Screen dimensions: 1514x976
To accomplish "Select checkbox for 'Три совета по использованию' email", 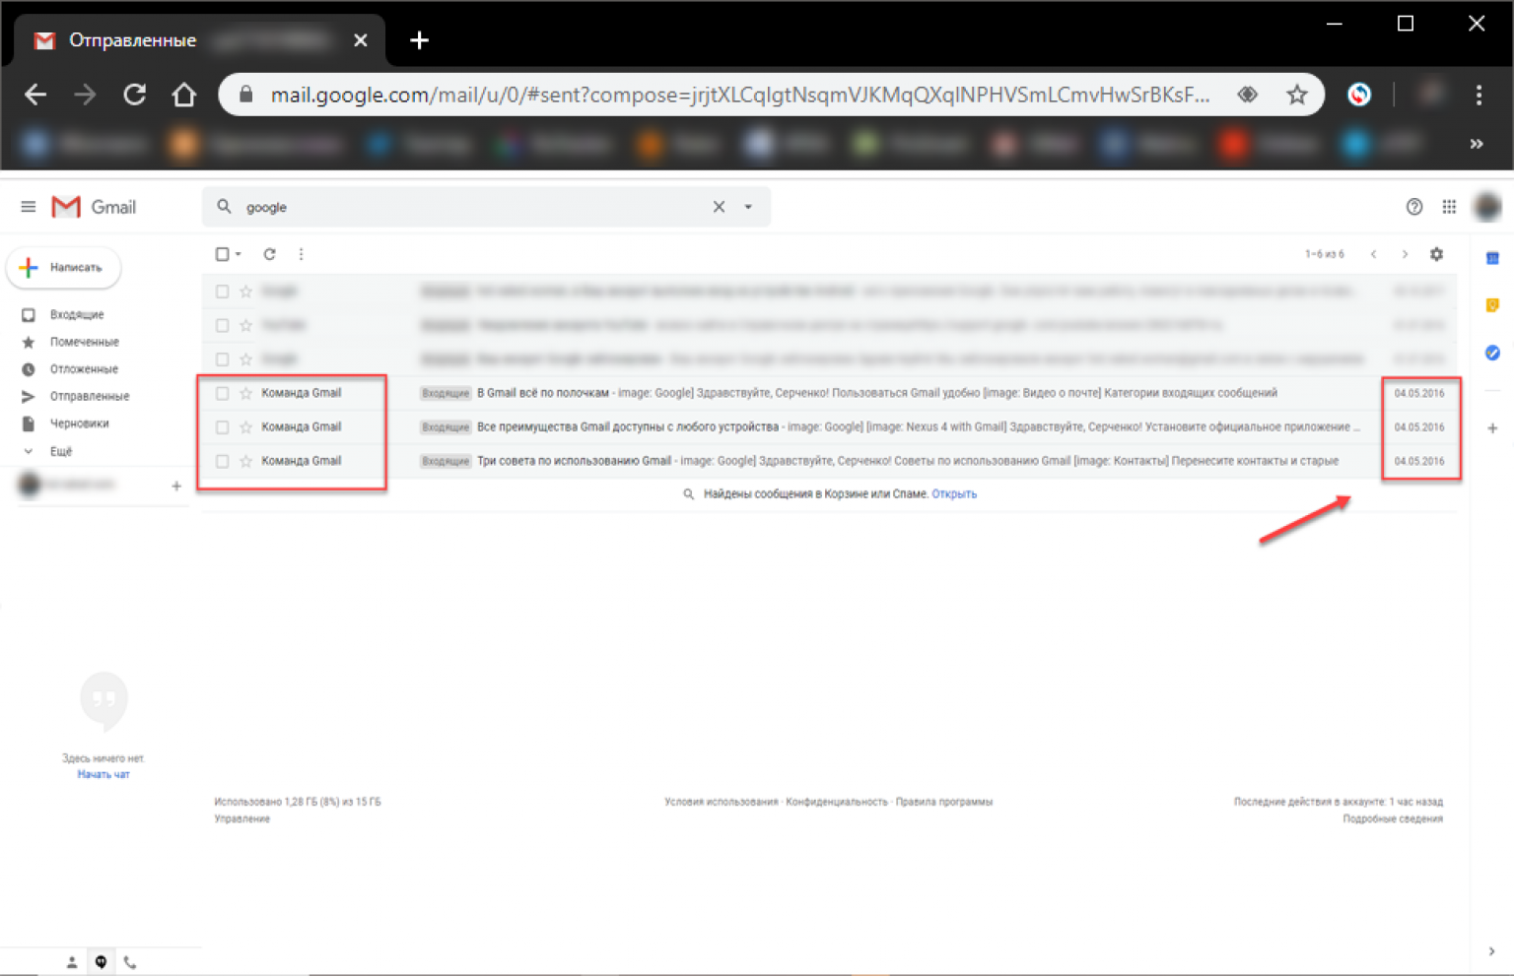I will point(222,461).
